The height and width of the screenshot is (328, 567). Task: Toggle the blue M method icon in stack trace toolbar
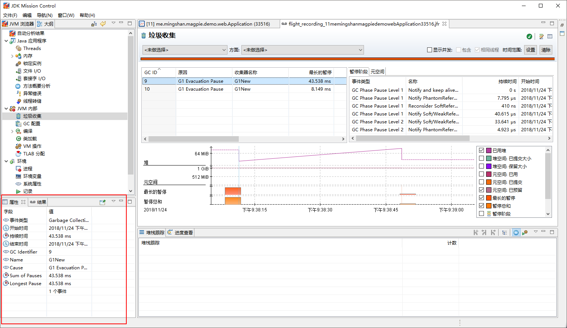[516, 232]
